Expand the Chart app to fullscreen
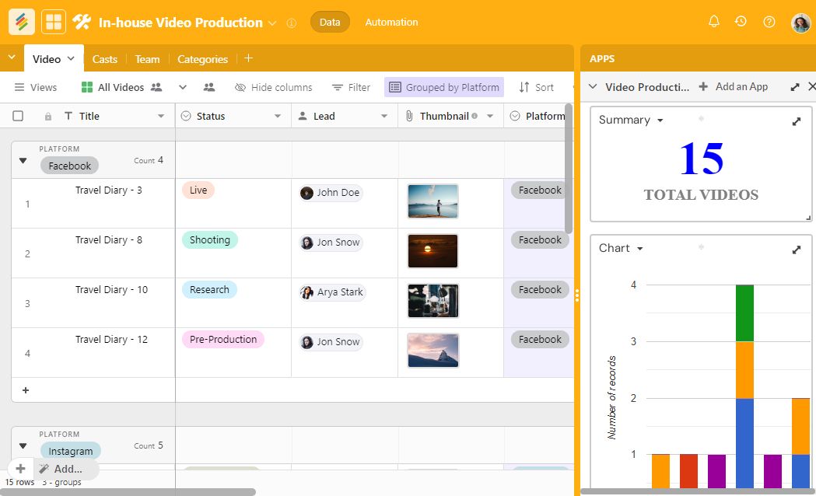The height and width of the screenshot is (496, 816). coord(796,250)
